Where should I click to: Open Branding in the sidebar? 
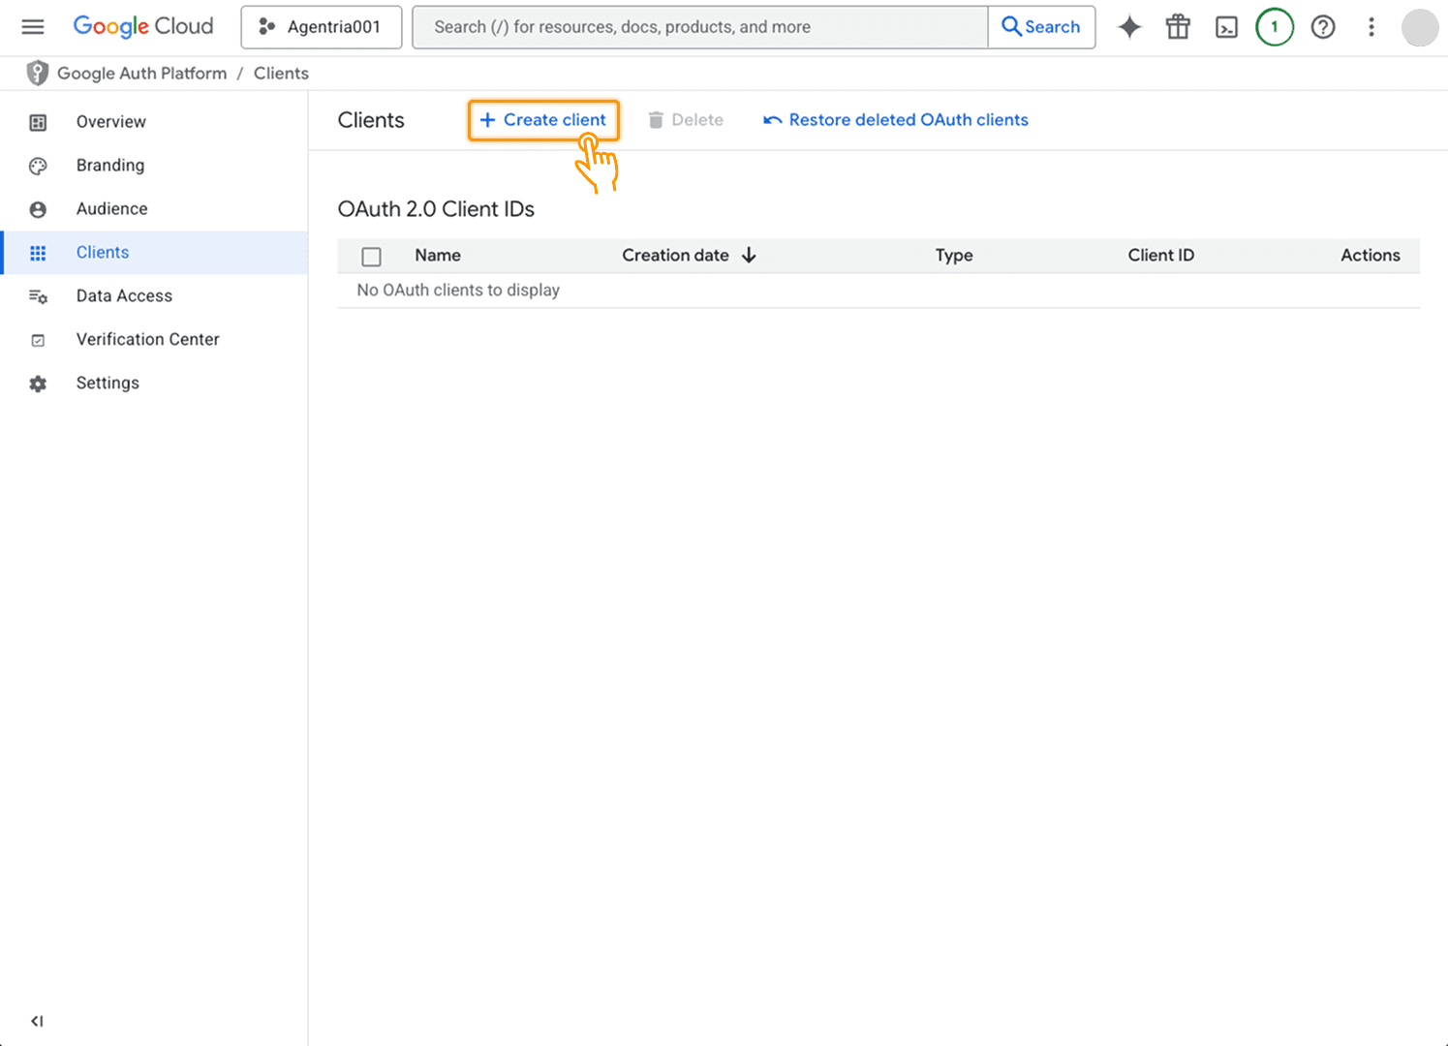(154, 165)
